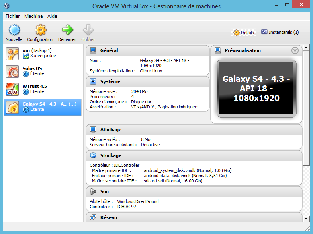Click 'sdcard.vdi' storage entry

pyautogui.click(x=173, y=181)
